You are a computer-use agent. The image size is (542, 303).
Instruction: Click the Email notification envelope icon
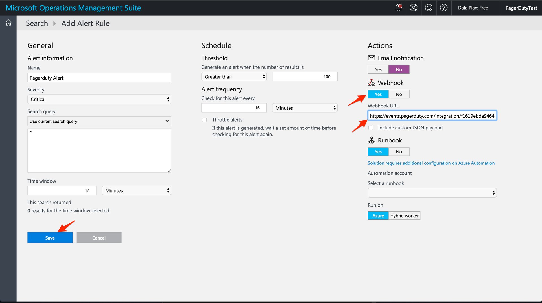click(371, 58)
